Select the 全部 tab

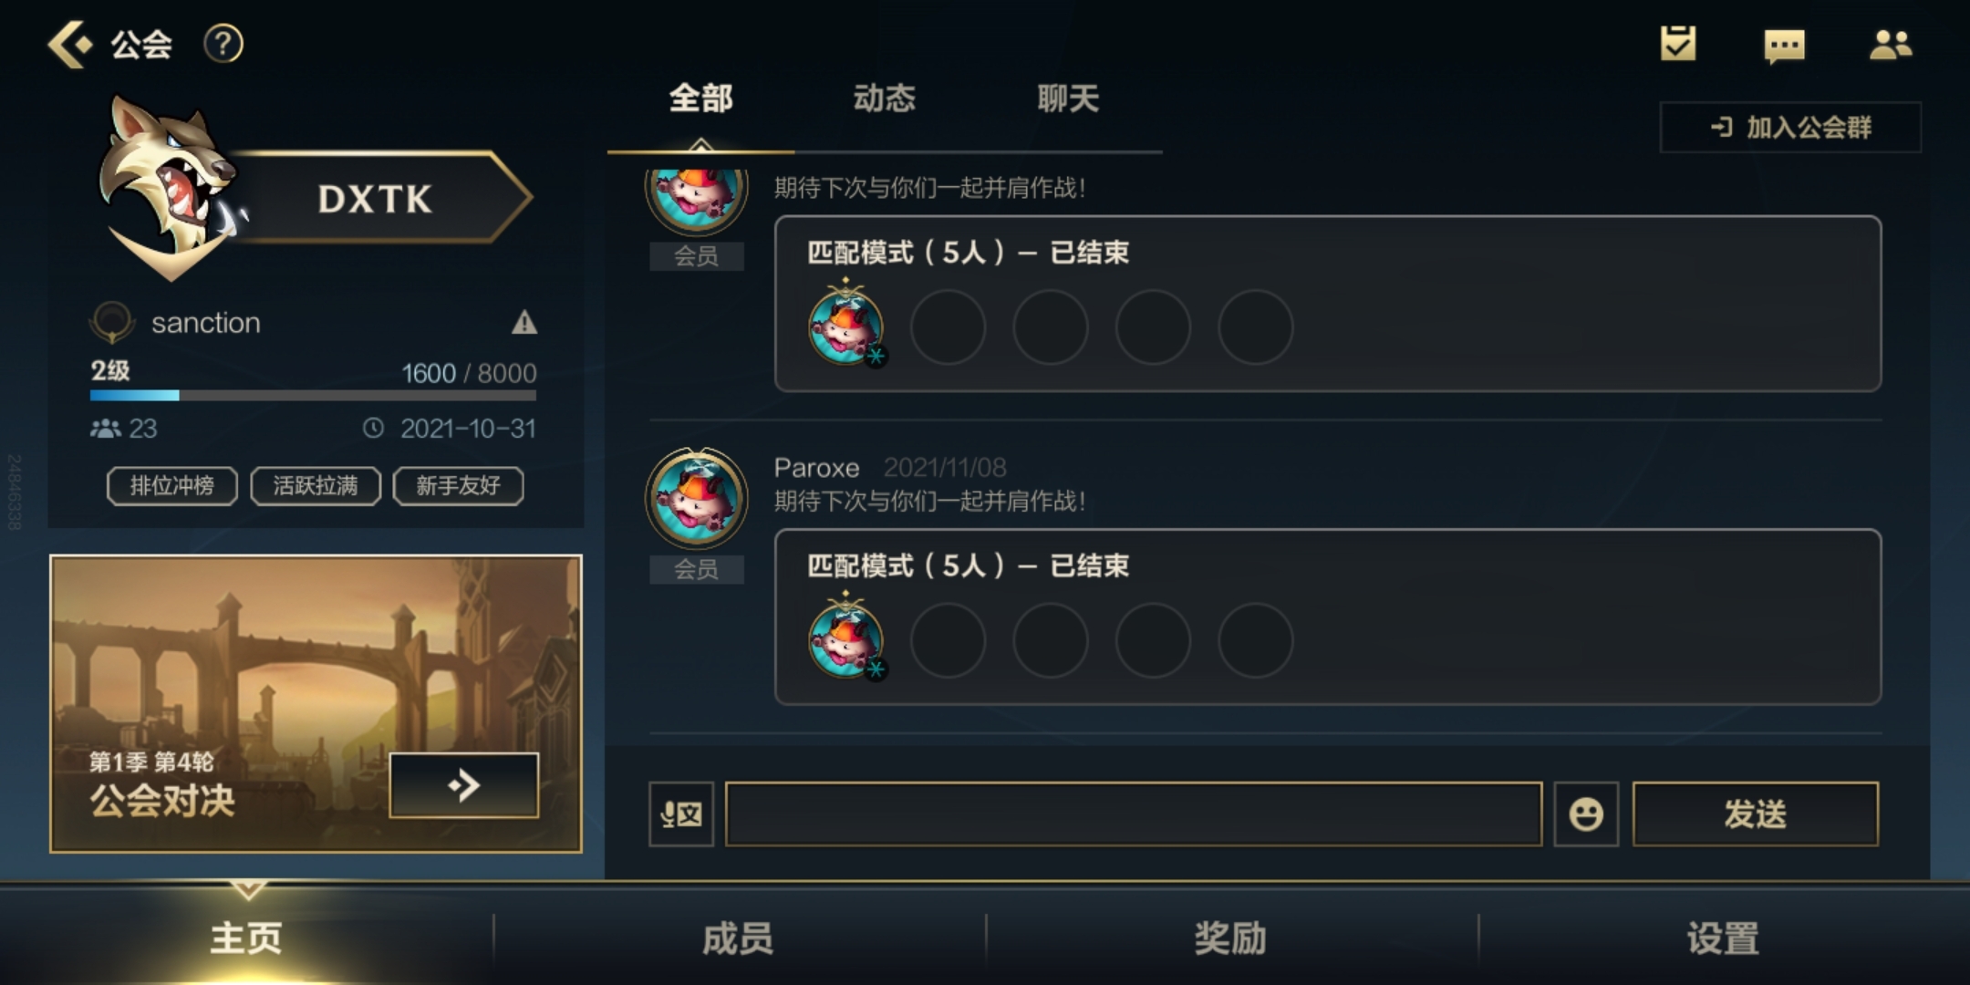pos(700,98)
